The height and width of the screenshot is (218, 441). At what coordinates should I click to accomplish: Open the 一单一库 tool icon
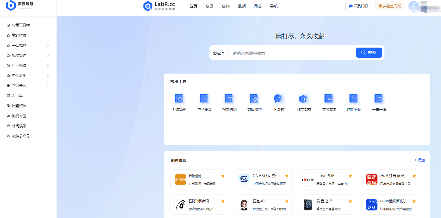(379, 99)
